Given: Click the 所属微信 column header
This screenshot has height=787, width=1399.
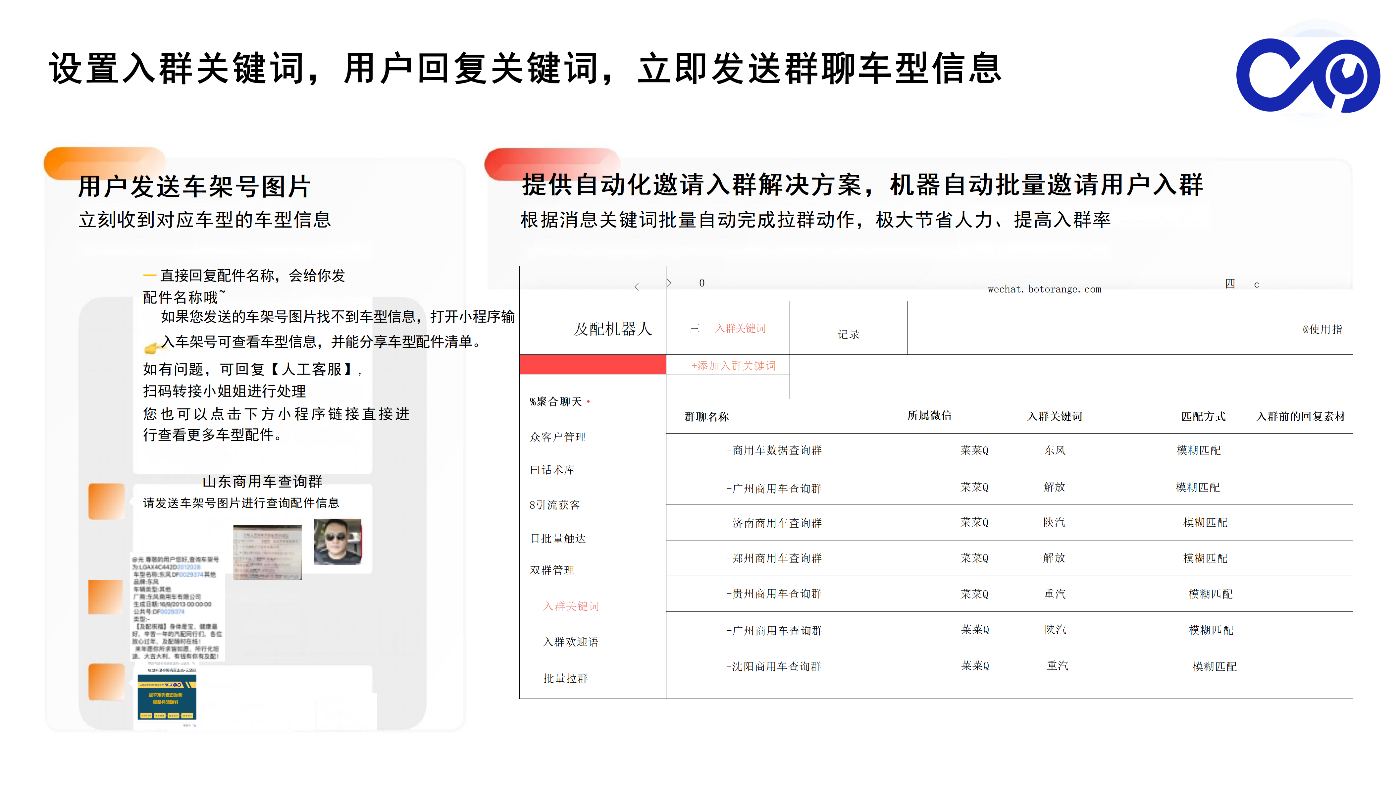Looking at the screenshot, I should 929,415.
